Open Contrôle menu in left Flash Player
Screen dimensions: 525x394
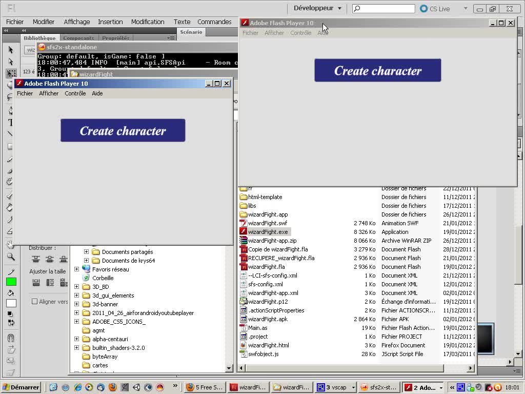click(75, 93)
